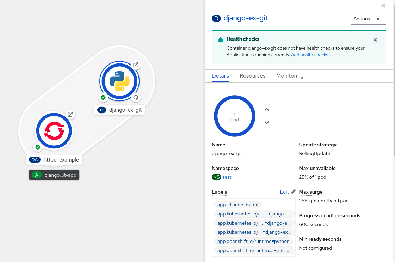Image resolution: width=395 pixels, height=262 pixels.
Task: Click the blue pod donut ring
Action: point(235,98)
